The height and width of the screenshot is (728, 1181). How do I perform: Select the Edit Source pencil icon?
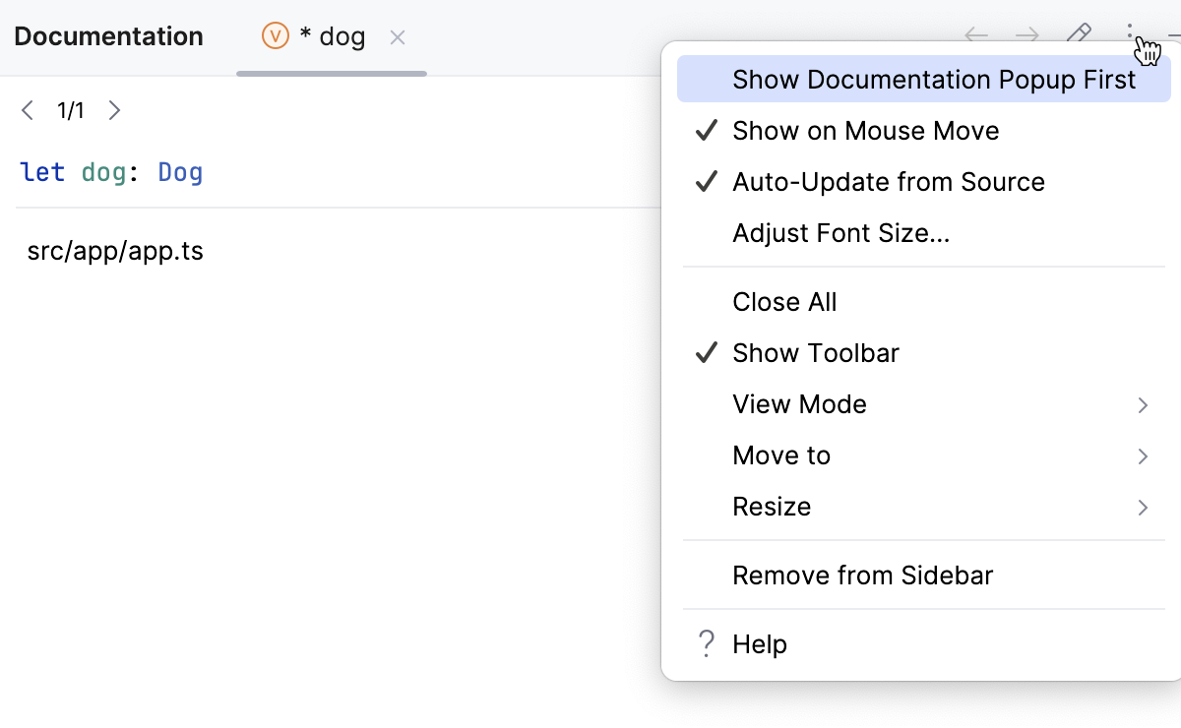1079,35
